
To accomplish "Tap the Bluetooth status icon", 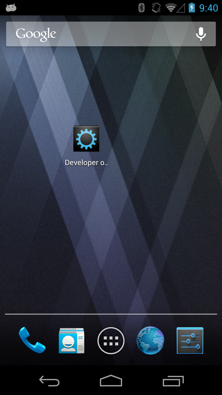I will click(x=142, y=8).
